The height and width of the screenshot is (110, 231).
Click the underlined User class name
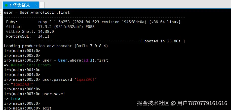point(63,60)
